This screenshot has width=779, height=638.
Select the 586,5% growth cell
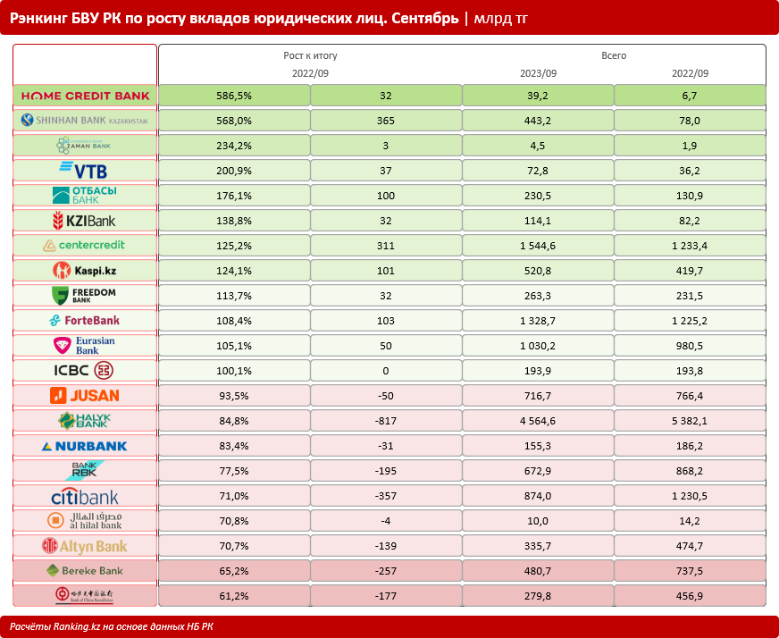(234, 95)
